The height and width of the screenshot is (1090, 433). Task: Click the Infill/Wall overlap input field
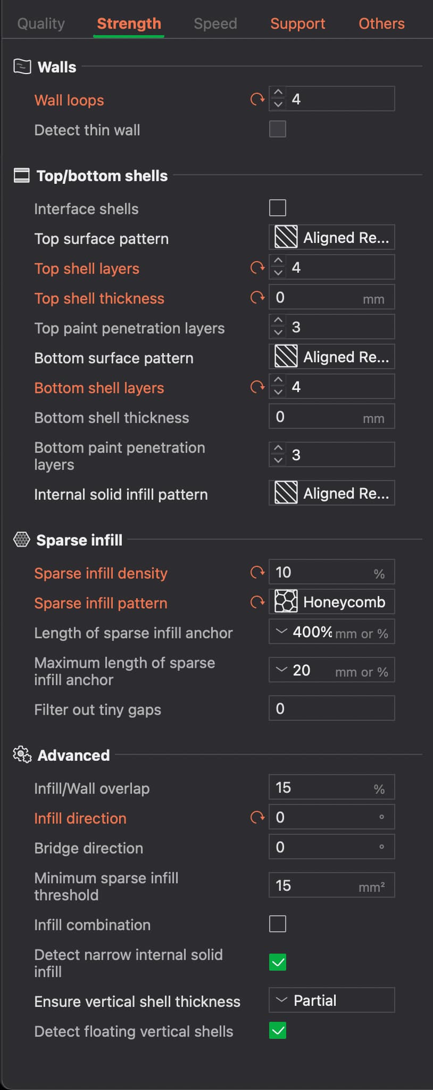pos(331,787)
